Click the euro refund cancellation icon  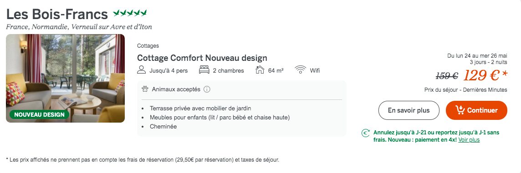coord(366,133)
